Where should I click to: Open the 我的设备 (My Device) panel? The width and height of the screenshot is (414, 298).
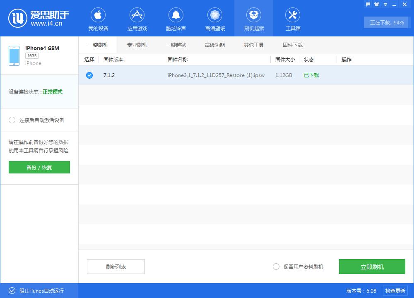click(98, 18)
